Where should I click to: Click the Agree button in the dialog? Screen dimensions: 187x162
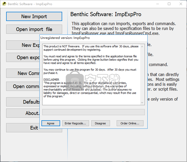pyautogui.click(x=51, y=123)
